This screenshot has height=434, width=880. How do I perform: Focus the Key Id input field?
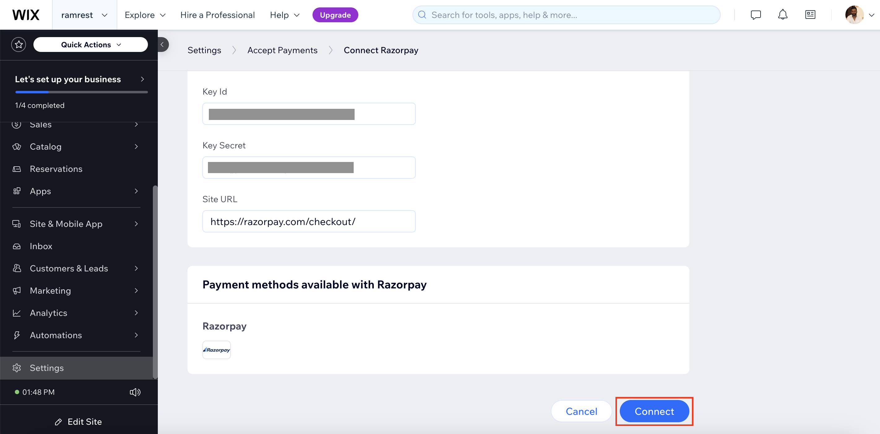coord(309,114)
